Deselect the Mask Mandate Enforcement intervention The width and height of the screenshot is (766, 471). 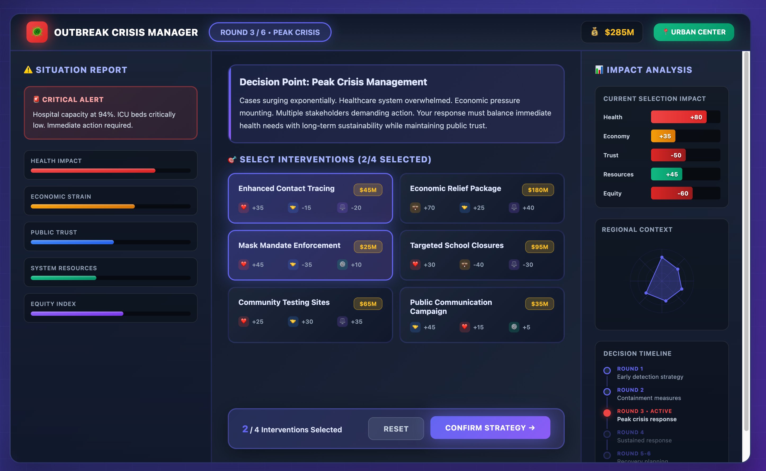pyautogui.click(x=310, y=255)
